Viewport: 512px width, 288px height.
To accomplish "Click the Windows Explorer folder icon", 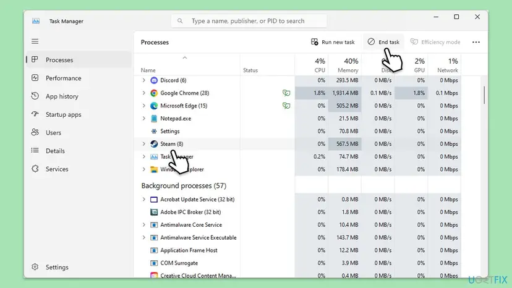I will coord(154,169).
